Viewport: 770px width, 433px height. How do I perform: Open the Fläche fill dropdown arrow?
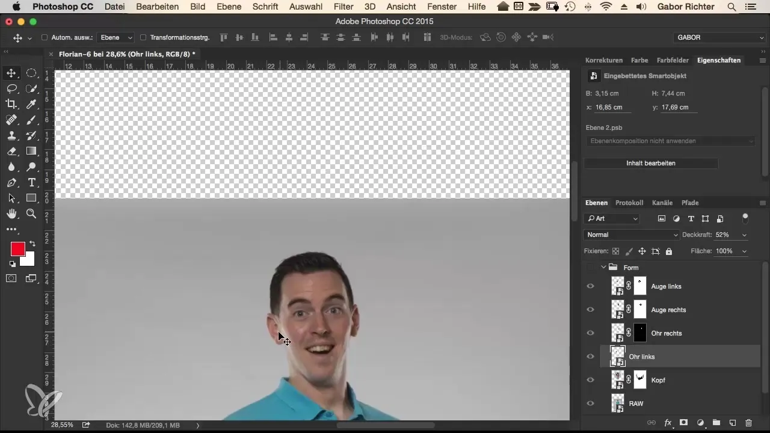[x=745, y=251]
